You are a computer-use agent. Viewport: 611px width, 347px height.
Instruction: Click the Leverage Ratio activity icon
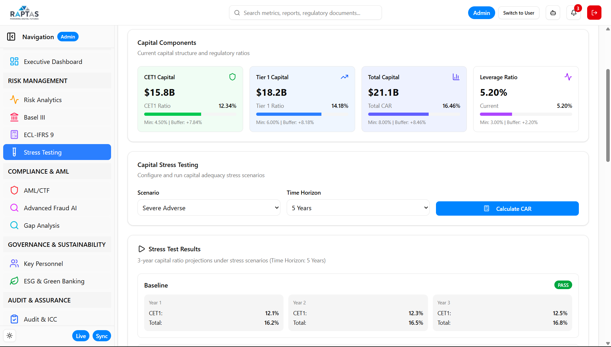[x=568, y=77]
